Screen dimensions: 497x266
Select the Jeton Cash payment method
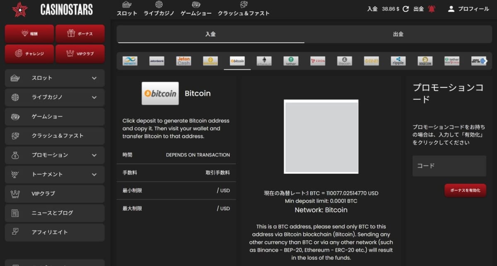tap(183, 61)
